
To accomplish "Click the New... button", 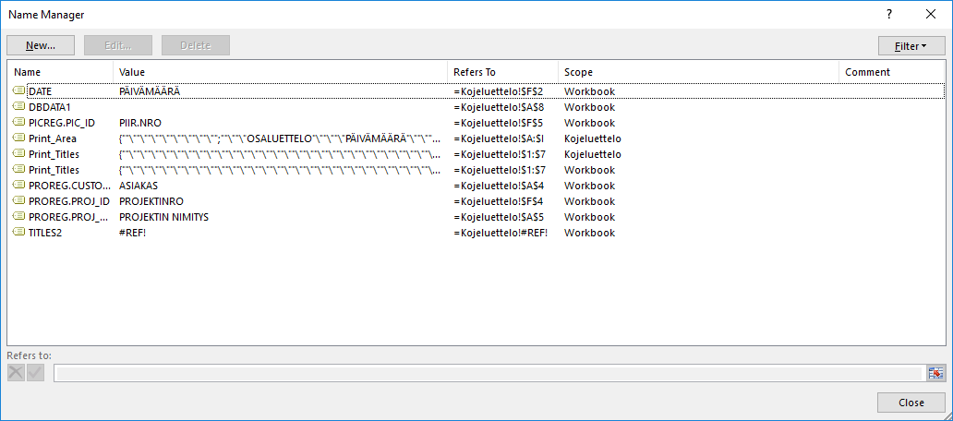I will (x=41, y=45).
